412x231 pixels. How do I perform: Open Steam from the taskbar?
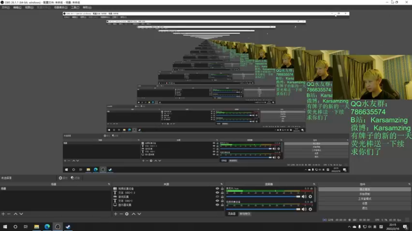(68, 226)
